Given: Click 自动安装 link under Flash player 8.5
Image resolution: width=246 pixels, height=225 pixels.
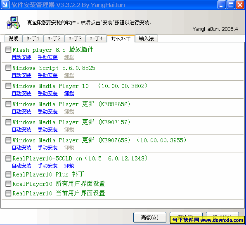Looking at the screenshot, I should click(21, 57).
